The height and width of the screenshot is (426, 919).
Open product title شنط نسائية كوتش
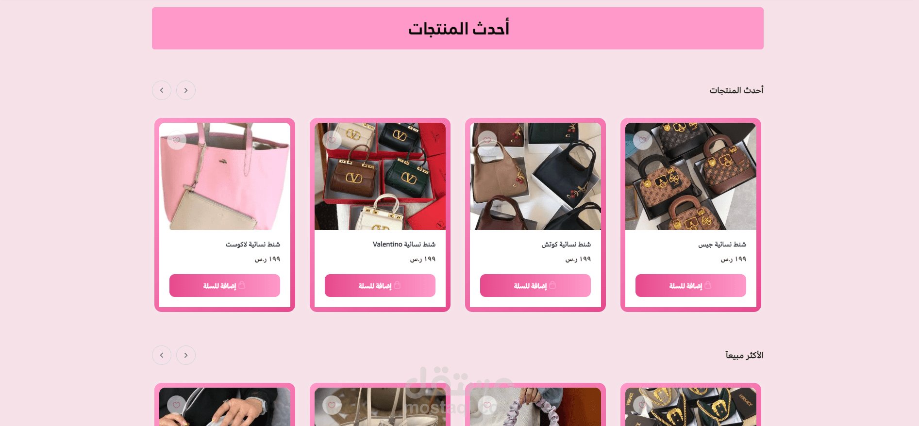566,244
